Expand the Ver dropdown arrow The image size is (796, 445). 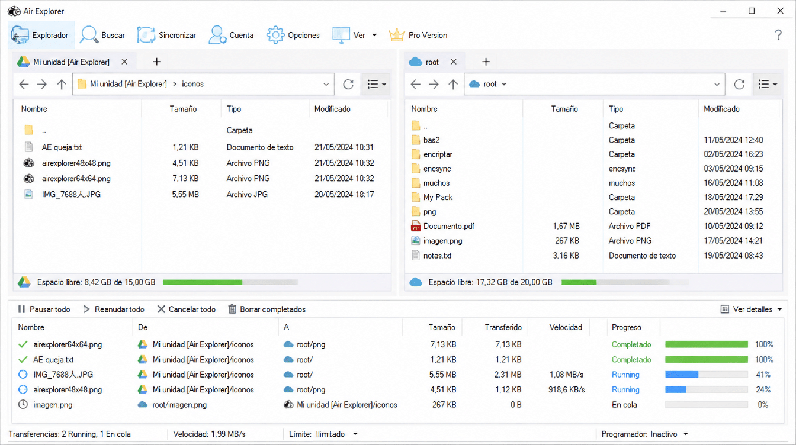click(374, 36)
